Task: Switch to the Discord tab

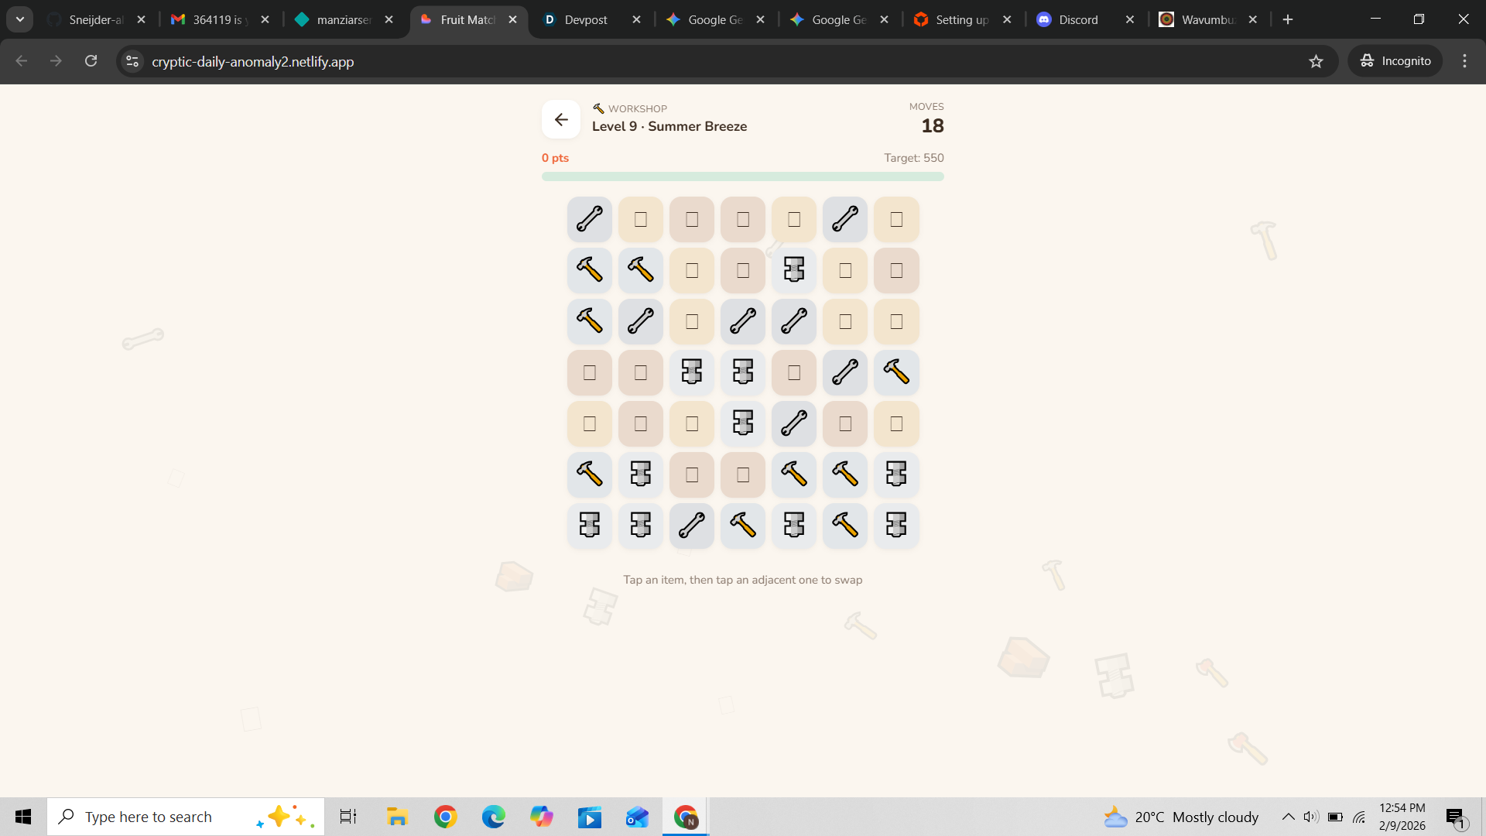Action: point(1077,19)
